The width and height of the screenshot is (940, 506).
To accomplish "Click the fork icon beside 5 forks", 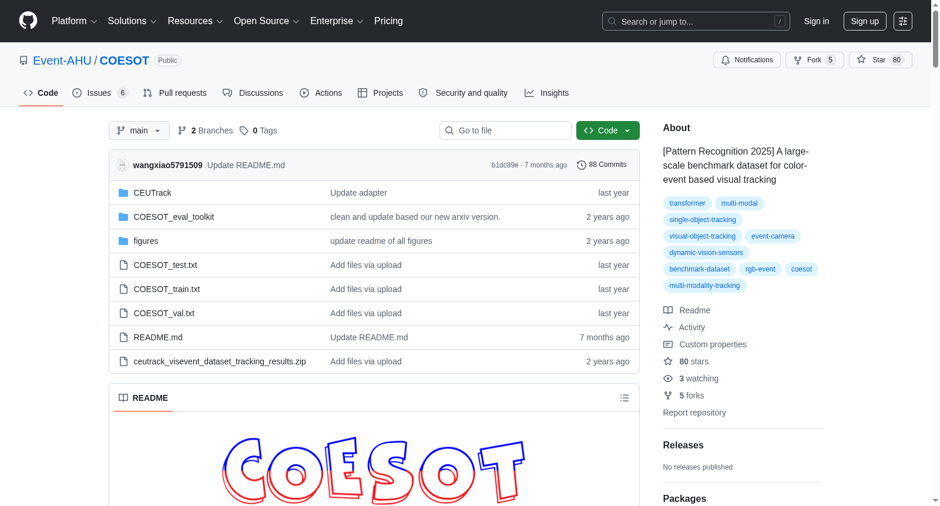I will click(x=668, y=396).
